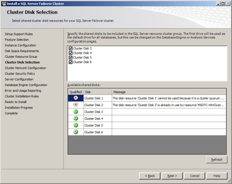Toggle the Cluster Disk 6 checkbox
The image size is (232, 184).
(70, 62)
